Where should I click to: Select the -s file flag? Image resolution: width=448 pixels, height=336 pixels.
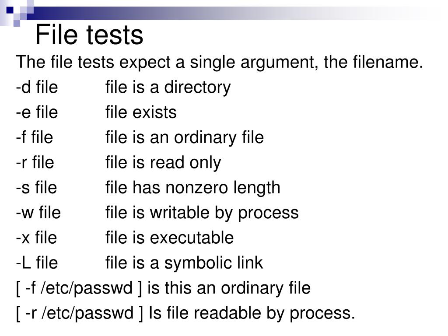pyautogui.click(x=37, y=188)
